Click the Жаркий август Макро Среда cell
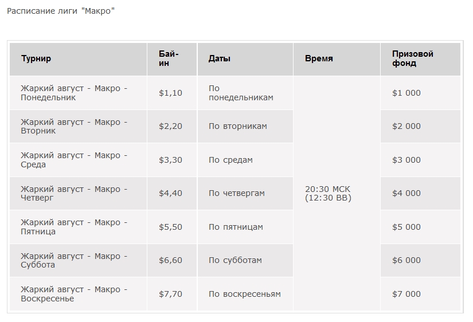This screenshot has height=322, width=473. click(x=78, y=160)
